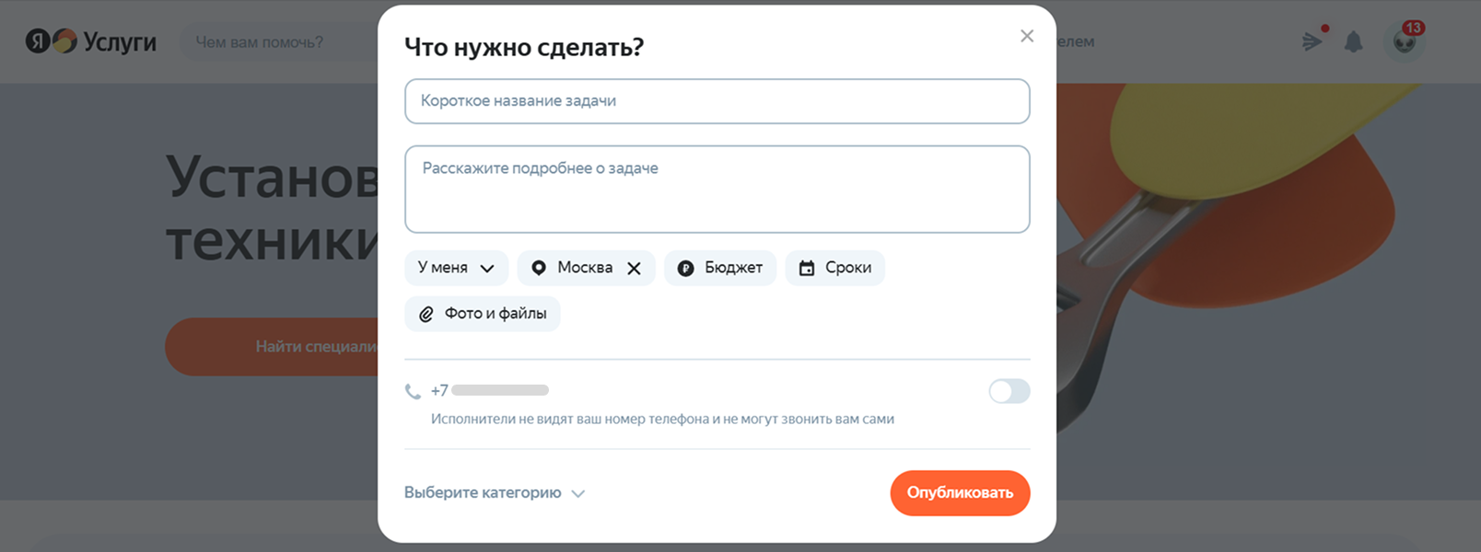Open Яндекс Услуги logo home link
This screenshot has width=1481, height=552.
click(x=90, y=41)
